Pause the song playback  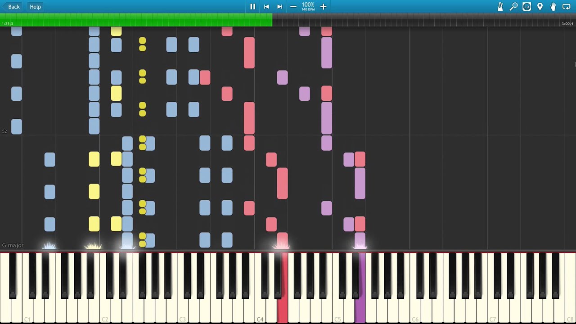coord(252,7)
